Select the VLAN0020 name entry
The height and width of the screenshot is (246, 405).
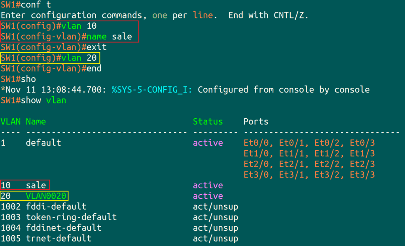46,196
